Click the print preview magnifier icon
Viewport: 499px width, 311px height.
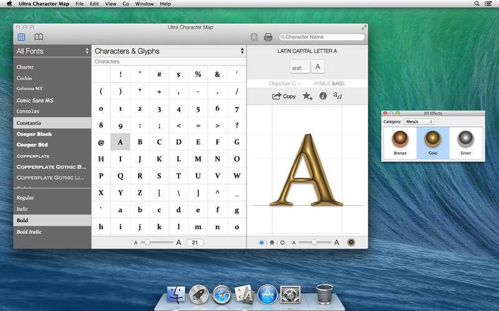coord(254,37)
